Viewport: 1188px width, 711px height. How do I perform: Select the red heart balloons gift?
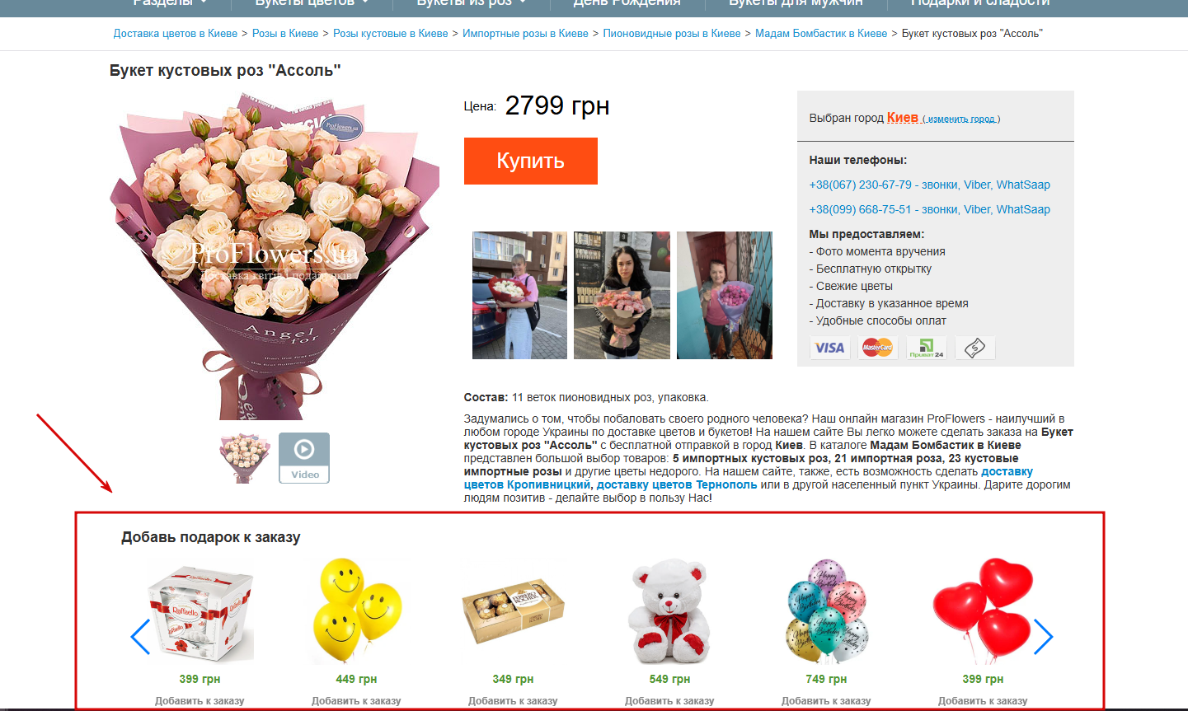(x=983, y=611)
